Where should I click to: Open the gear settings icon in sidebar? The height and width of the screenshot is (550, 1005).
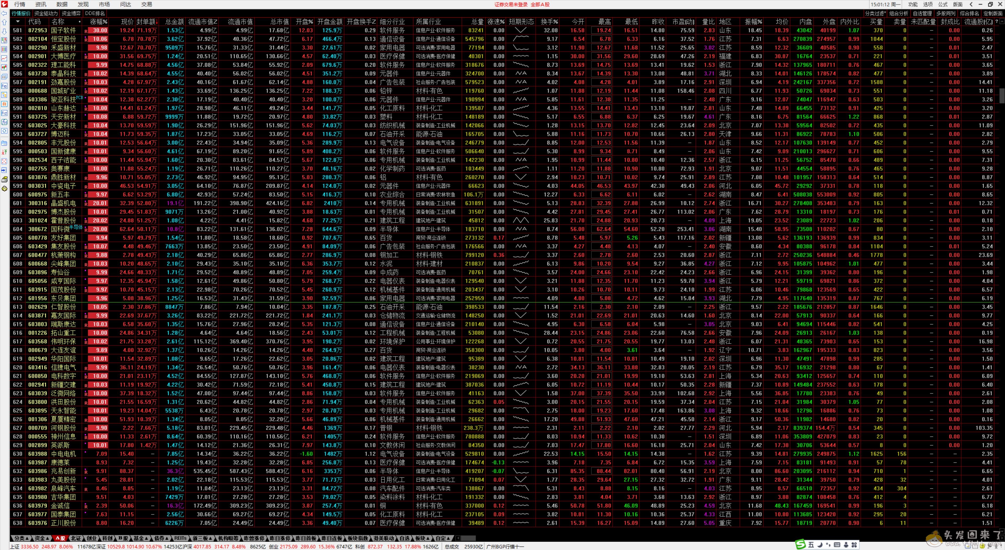click(x=4, y=188)
